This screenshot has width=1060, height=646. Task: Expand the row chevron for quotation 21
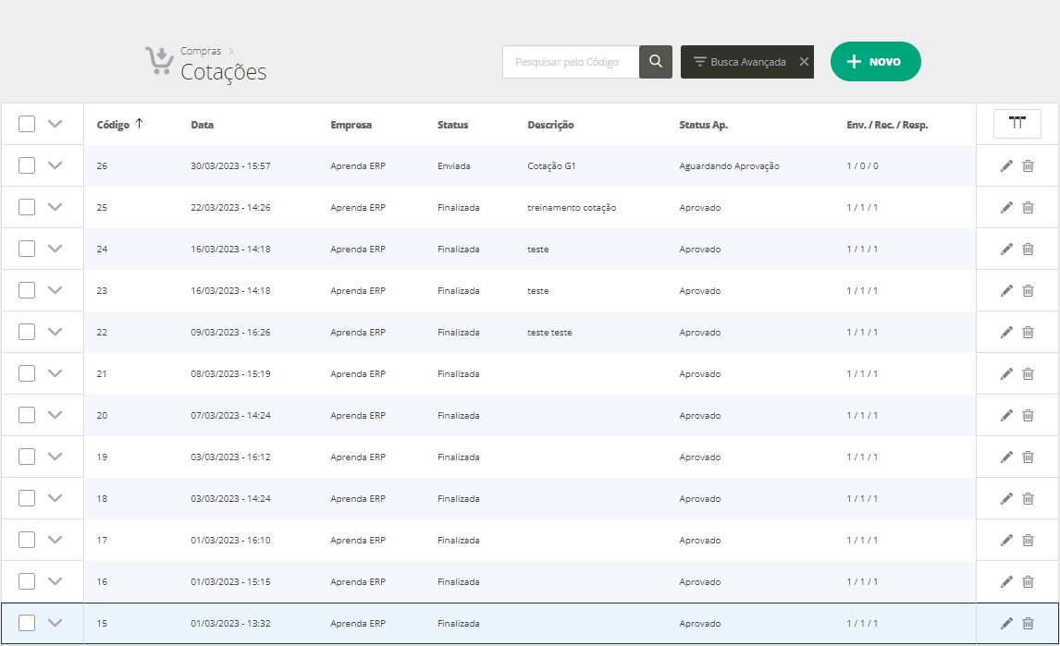(x=55, y=373)
